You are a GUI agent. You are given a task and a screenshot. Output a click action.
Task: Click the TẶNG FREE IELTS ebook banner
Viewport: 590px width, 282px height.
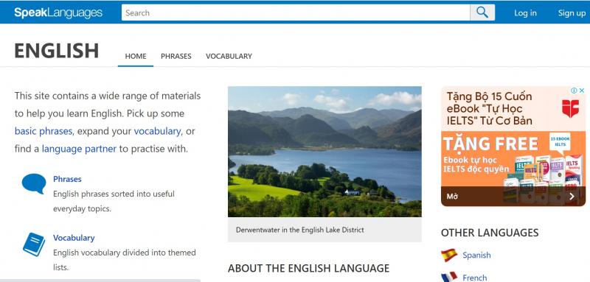pos(513,159)
